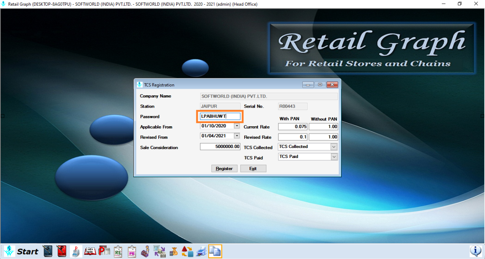Open the RE clipboard icon

pos(118,251)
